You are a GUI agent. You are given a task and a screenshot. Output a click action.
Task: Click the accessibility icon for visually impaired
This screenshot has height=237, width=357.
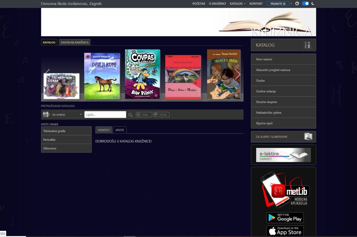pyautogui.click(x=308, y=136)
